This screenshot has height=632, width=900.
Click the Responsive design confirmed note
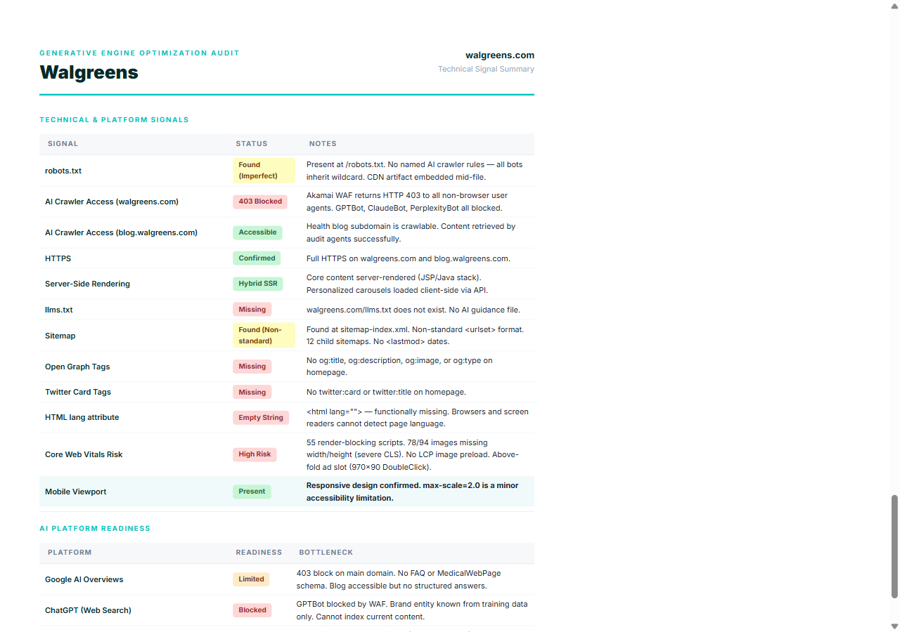[412, 492]
